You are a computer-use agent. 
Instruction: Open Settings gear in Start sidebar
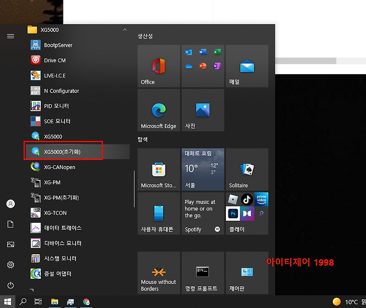point(11,265)
